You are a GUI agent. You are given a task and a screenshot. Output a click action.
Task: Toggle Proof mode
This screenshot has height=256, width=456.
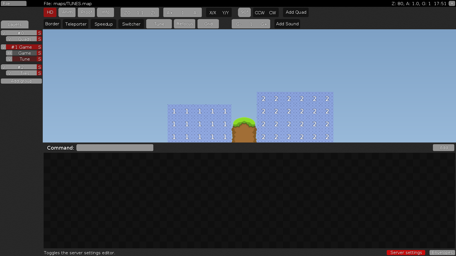coord(86,12)
